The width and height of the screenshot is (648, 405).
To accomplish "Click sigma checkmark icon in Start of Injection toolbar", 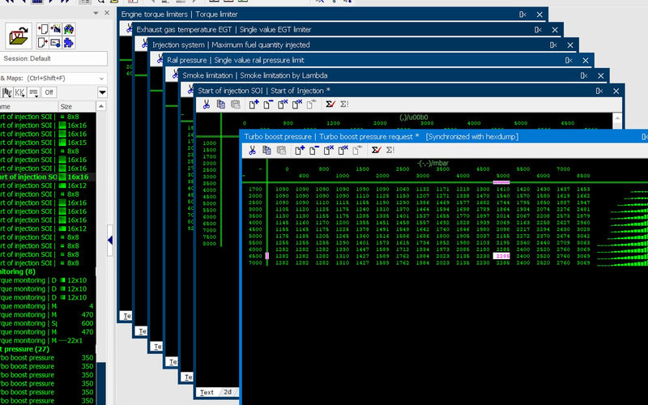I will 330,104.
